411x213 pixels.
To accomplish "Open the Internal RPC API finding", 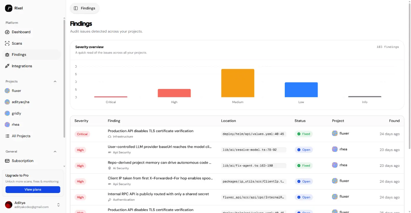I will click(x=158, y=194).
